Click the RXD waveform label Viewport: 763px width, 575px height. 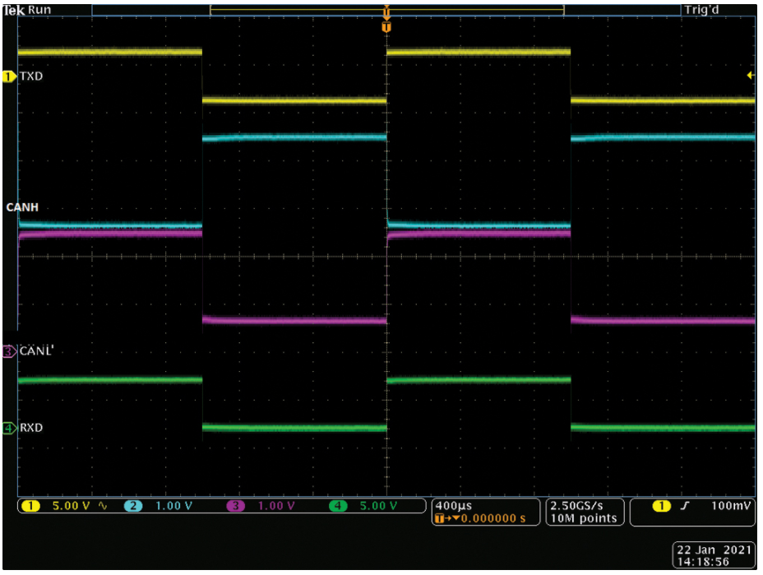tap(31, 428)
